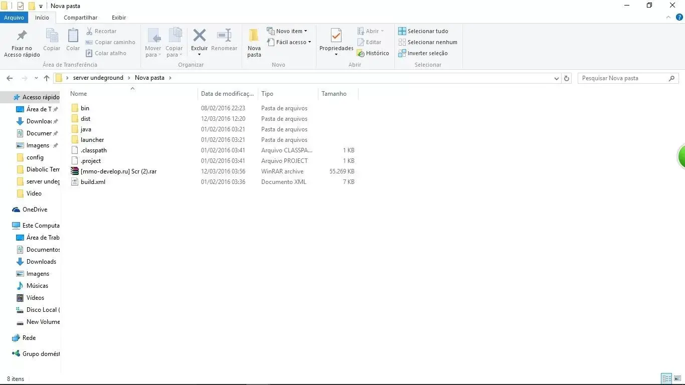Click Selecionar nenhum
The height and width of the screenshot is (385, 685).
click(x=428, y=42)
